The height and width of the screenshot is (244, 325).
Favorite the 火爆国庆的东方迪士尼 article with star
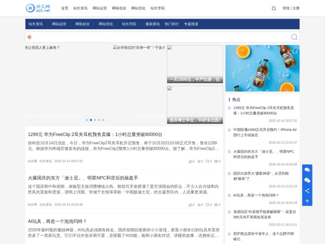pyautogui.click(x=199, y=204)
